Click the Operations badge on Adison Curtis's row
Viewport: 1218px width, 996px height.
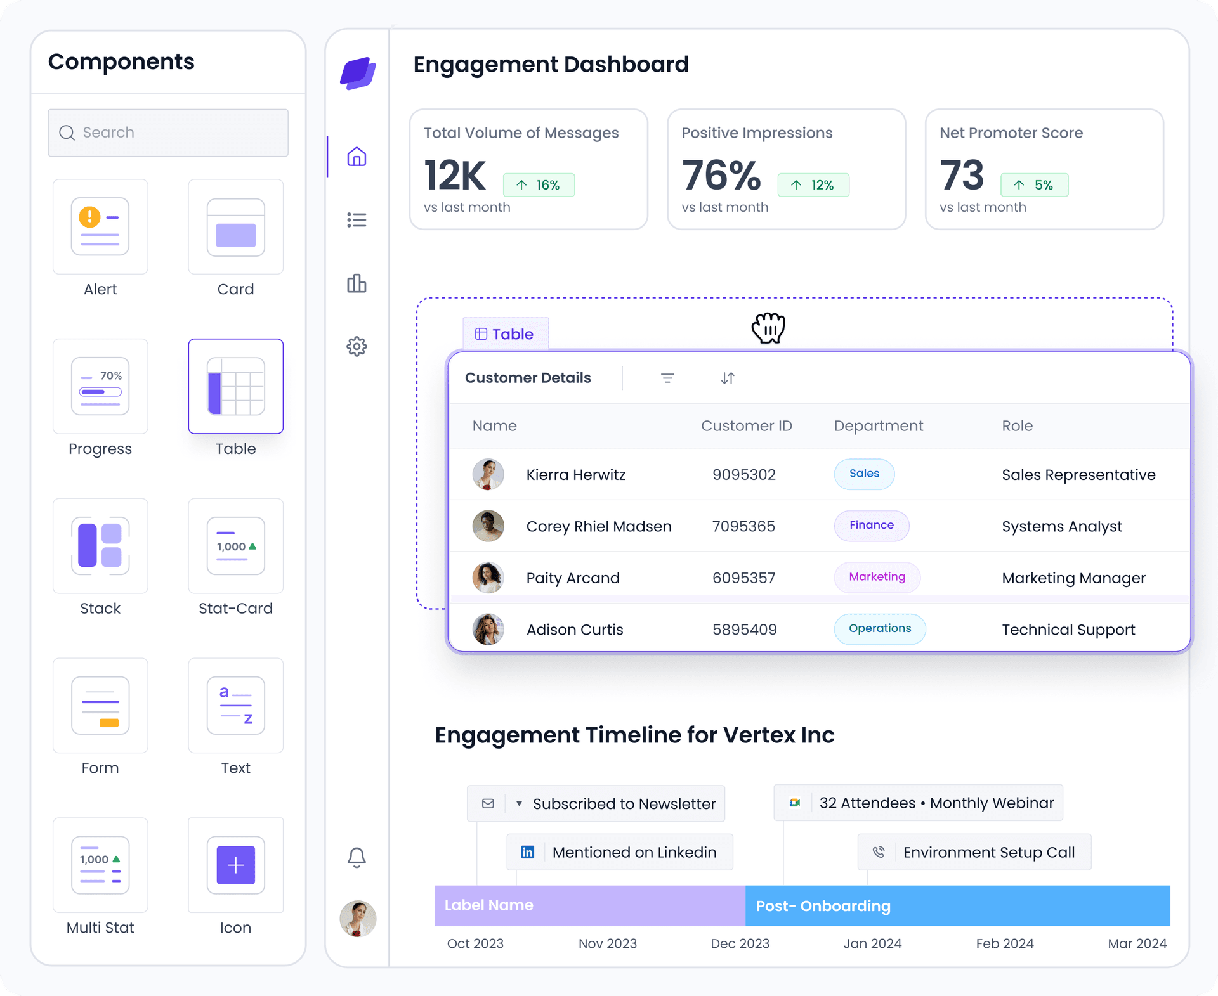(x=879, y=628)
